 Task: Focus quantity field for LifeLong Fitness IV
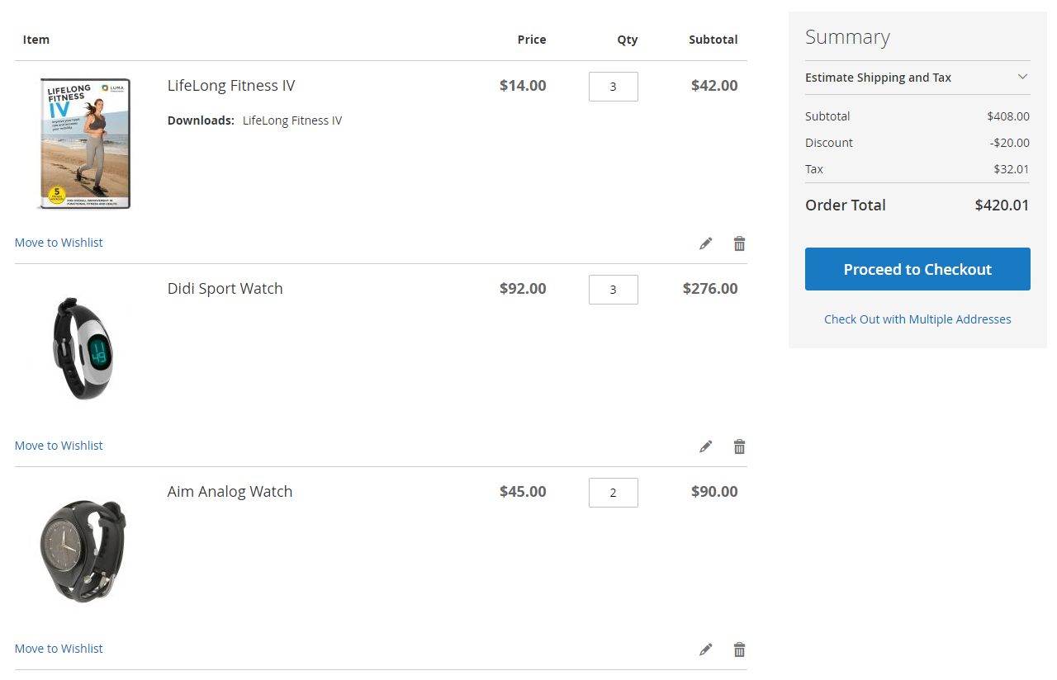[x=613, y=87]
